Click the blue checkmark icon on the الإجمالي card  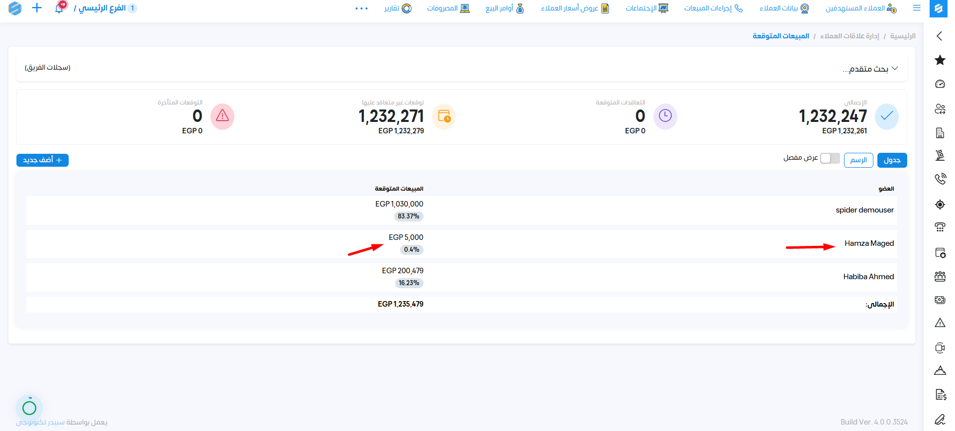[x=886, y=116]
